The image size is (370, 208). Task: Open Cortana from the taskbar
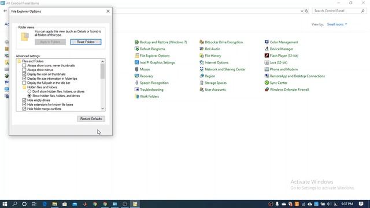tap(24, 204)
